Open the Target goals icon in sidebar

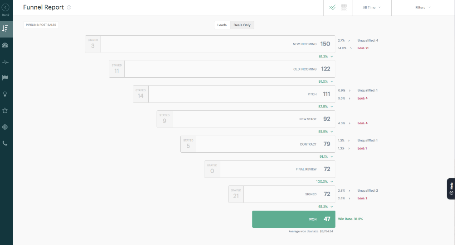pyautogui.click(x=5, y=127)
